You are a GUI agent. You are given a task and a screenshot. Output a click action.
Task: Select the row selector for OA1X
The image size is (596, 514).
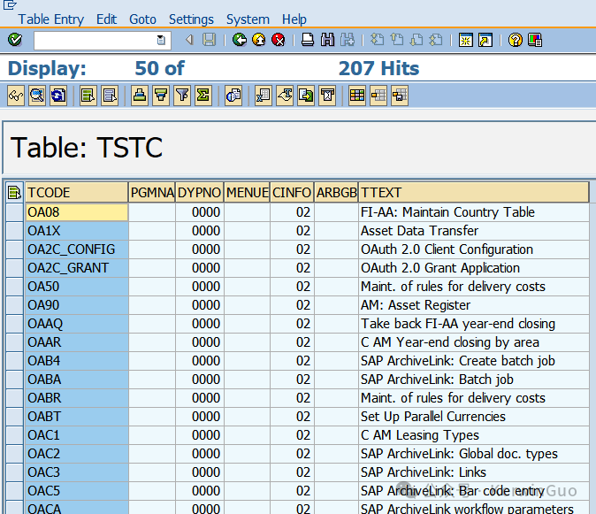tap(15, 231)
